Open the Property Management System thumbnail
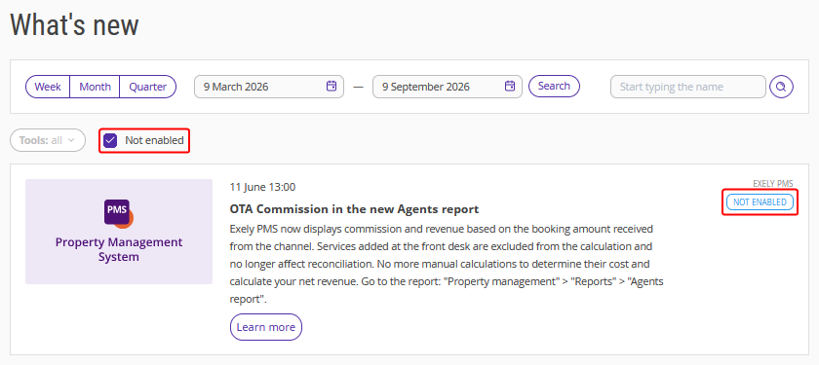 pyautogui.click(x=119, y=232)
